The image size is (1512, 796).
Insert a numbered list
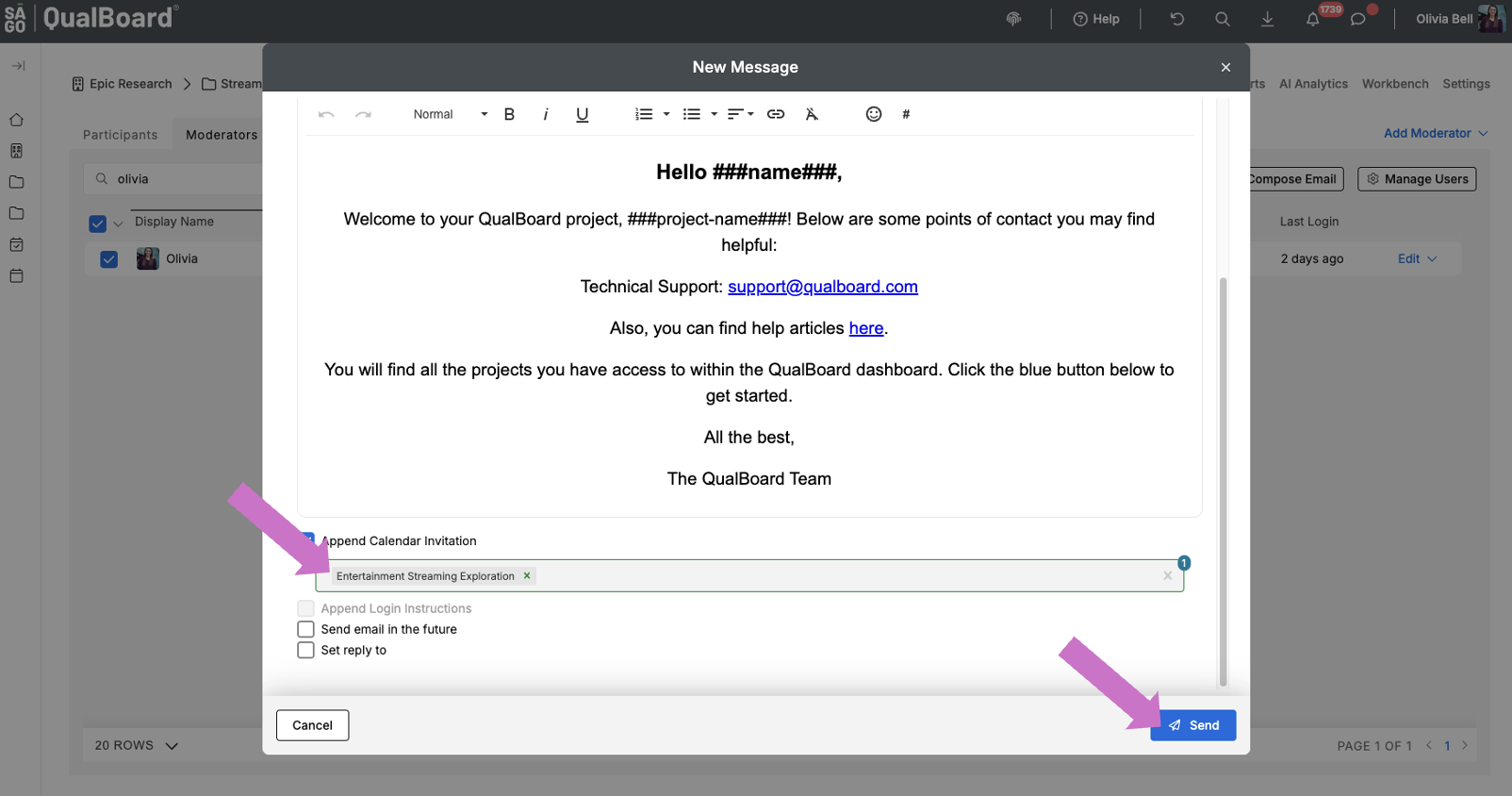click(644, 114)
